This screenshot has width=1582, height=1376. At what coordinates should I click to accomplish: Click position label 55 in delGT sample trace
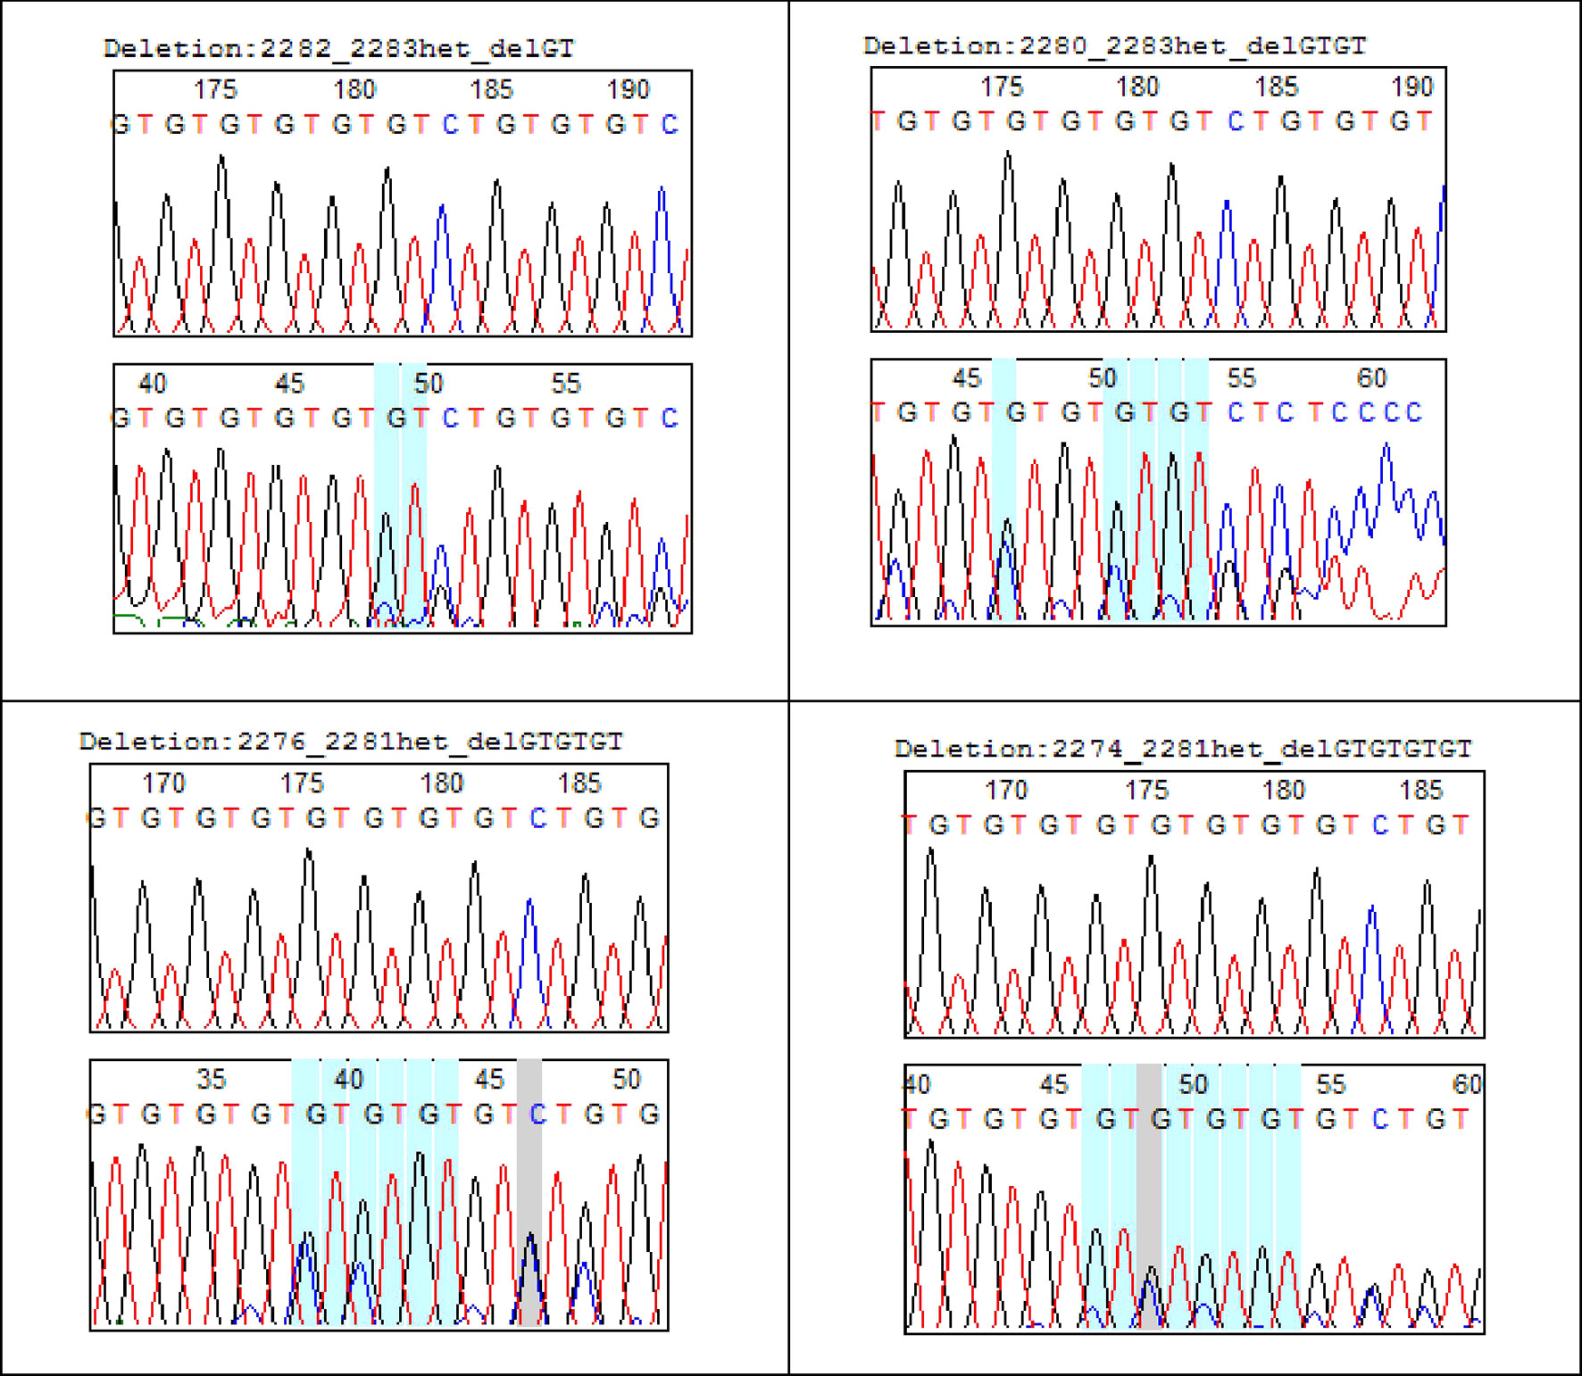(566, 384)
